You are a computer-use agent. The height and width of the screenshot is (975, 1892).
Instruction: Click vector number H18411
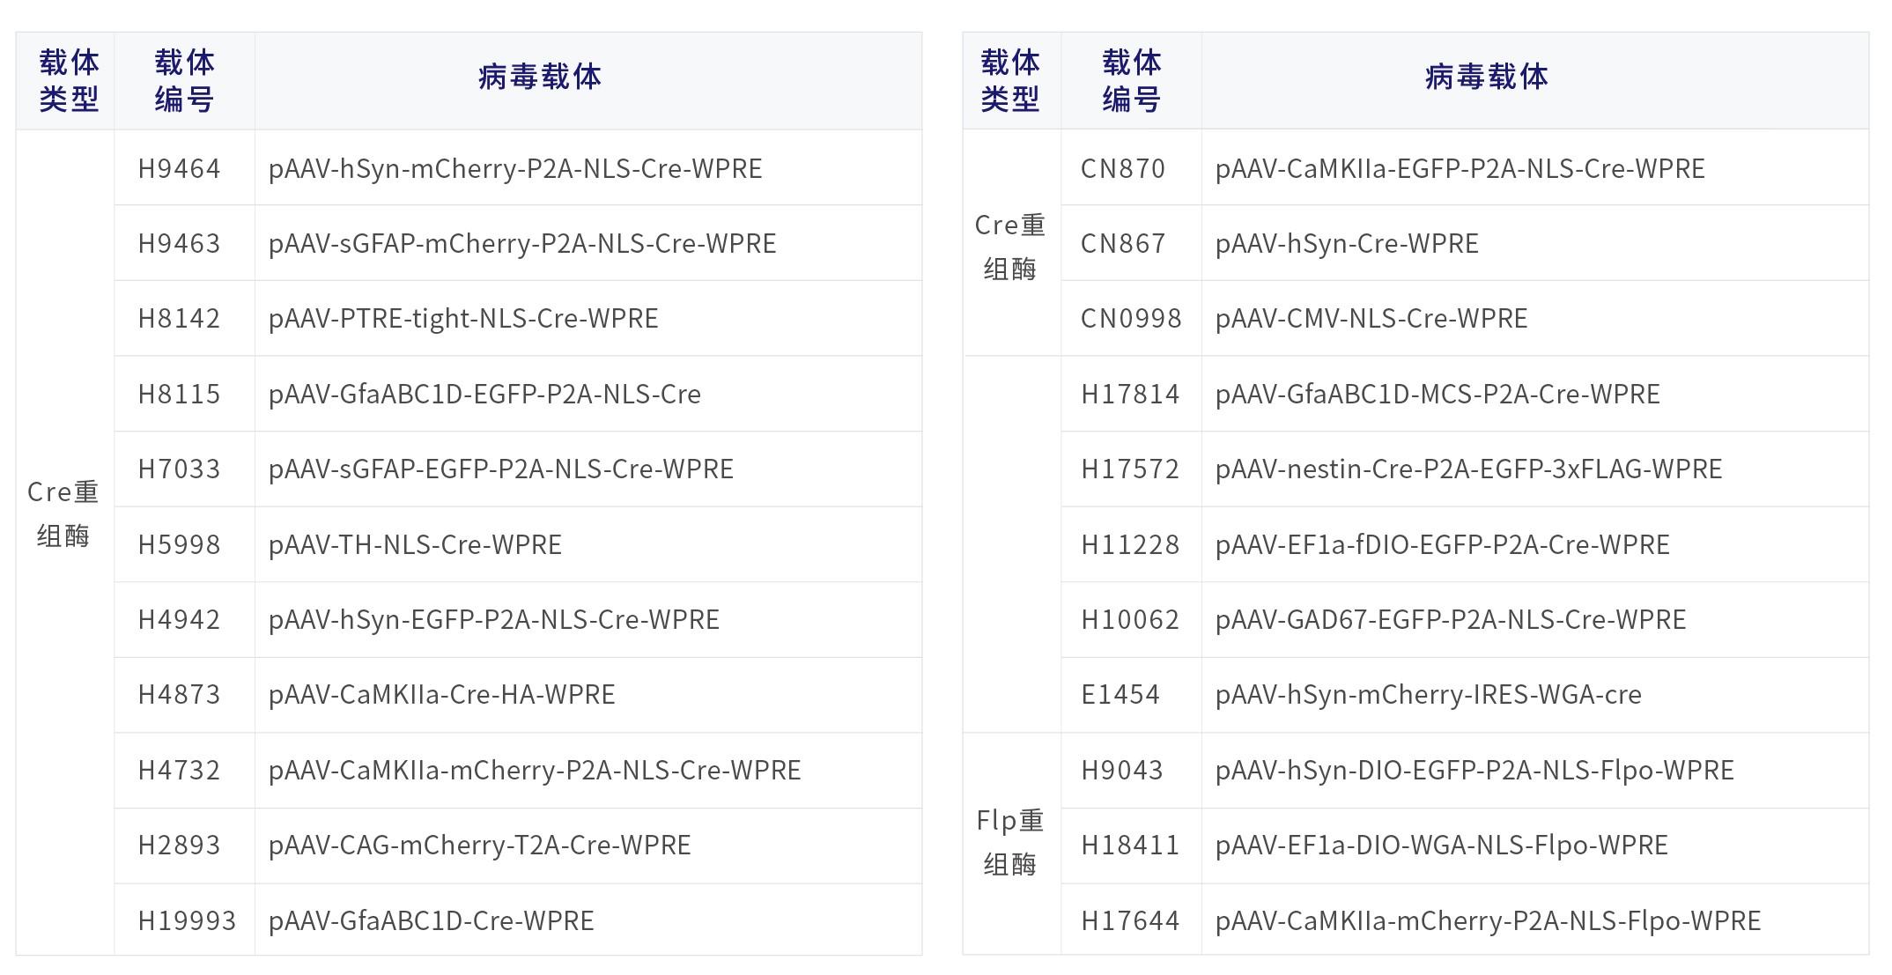1130,845
